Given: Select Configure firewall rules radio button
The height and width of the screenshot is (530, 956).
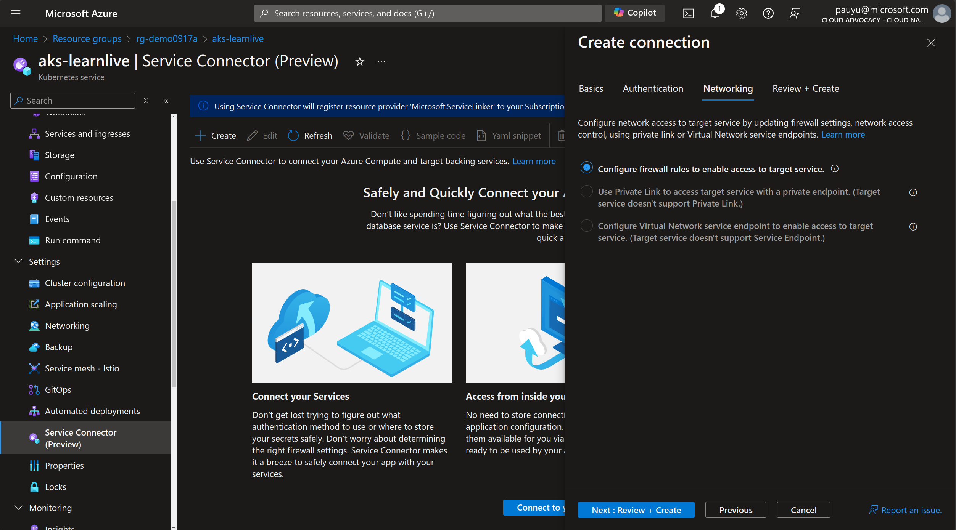Looking at the screenshot, I should click(x=586, y=169).
